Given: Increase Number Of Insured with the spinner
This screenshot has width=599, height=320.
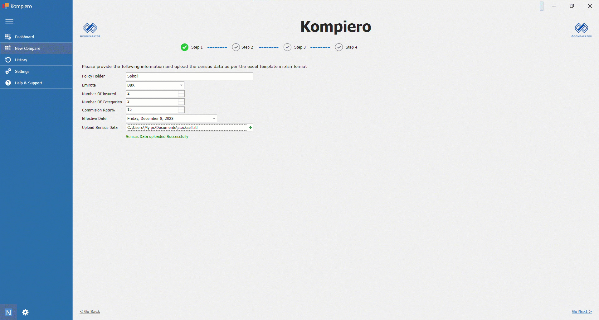Looking at the screenshot, I should point(181,92).
